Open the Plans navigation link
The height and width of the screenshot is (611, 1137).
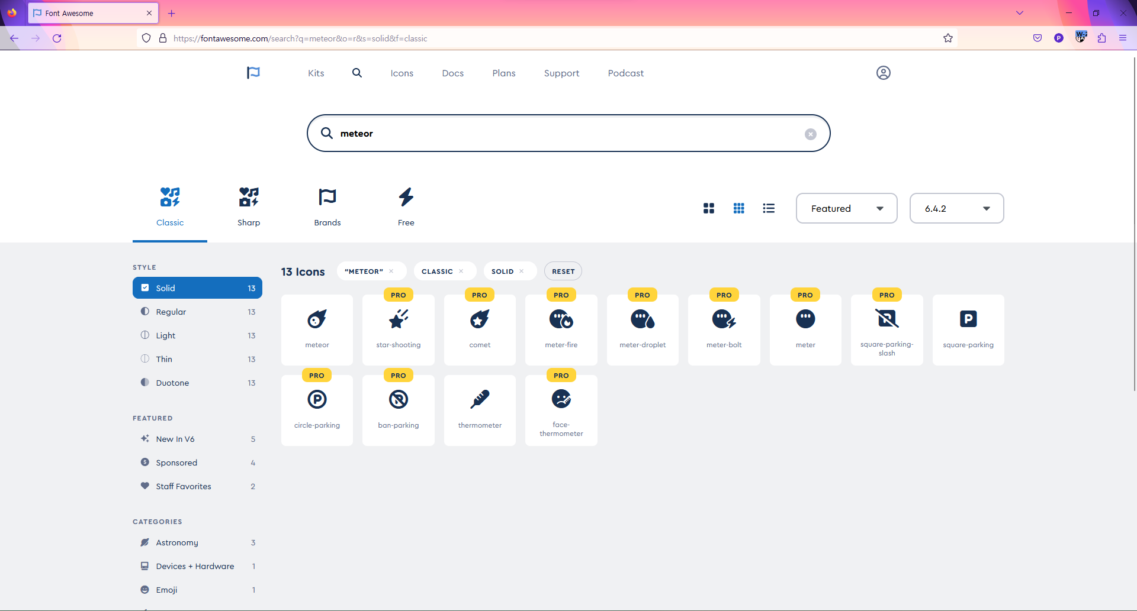[x=504, y=73]
